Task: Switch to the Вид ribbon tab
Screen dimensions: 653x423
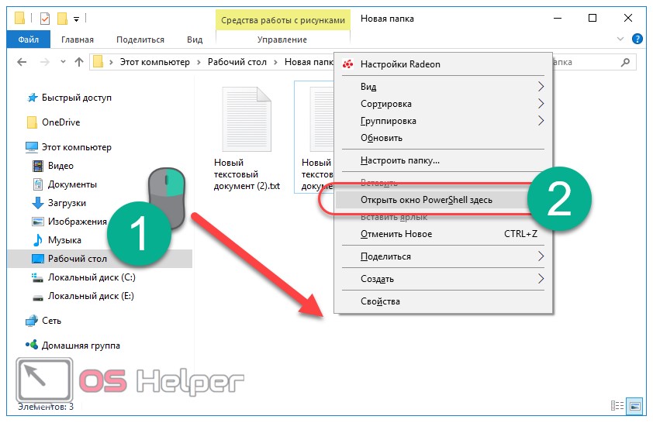Action: [195, 40]
